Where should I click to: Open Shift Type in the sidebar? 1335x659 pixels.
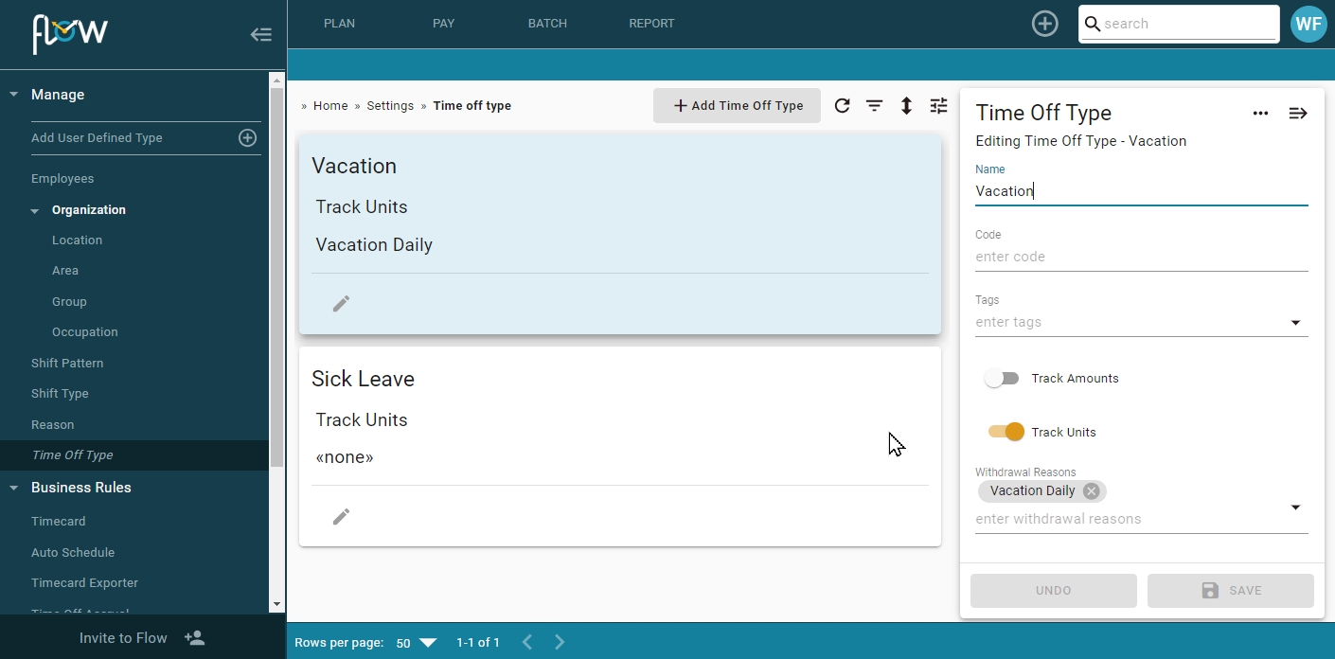click(60, 394)
